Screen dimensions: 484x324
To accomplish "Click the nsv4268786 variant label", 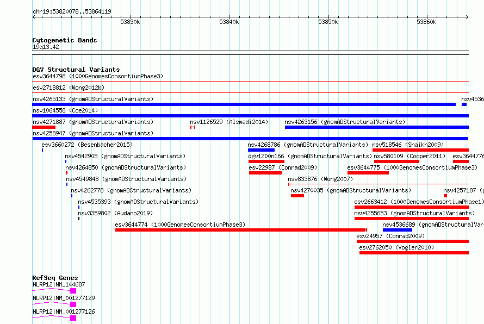I will click(308, 145).
